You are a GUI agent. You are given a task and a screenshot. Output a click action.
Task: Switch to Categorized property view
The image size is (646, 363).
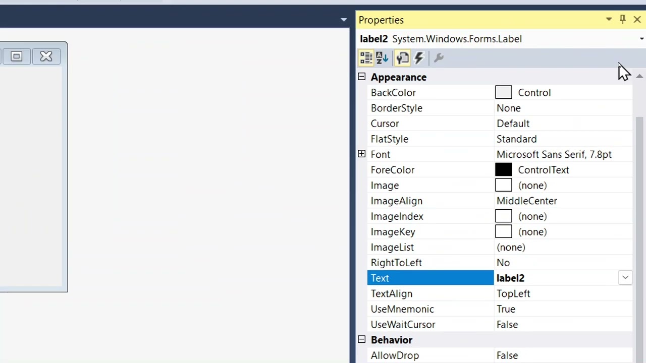tap(366, 58)
